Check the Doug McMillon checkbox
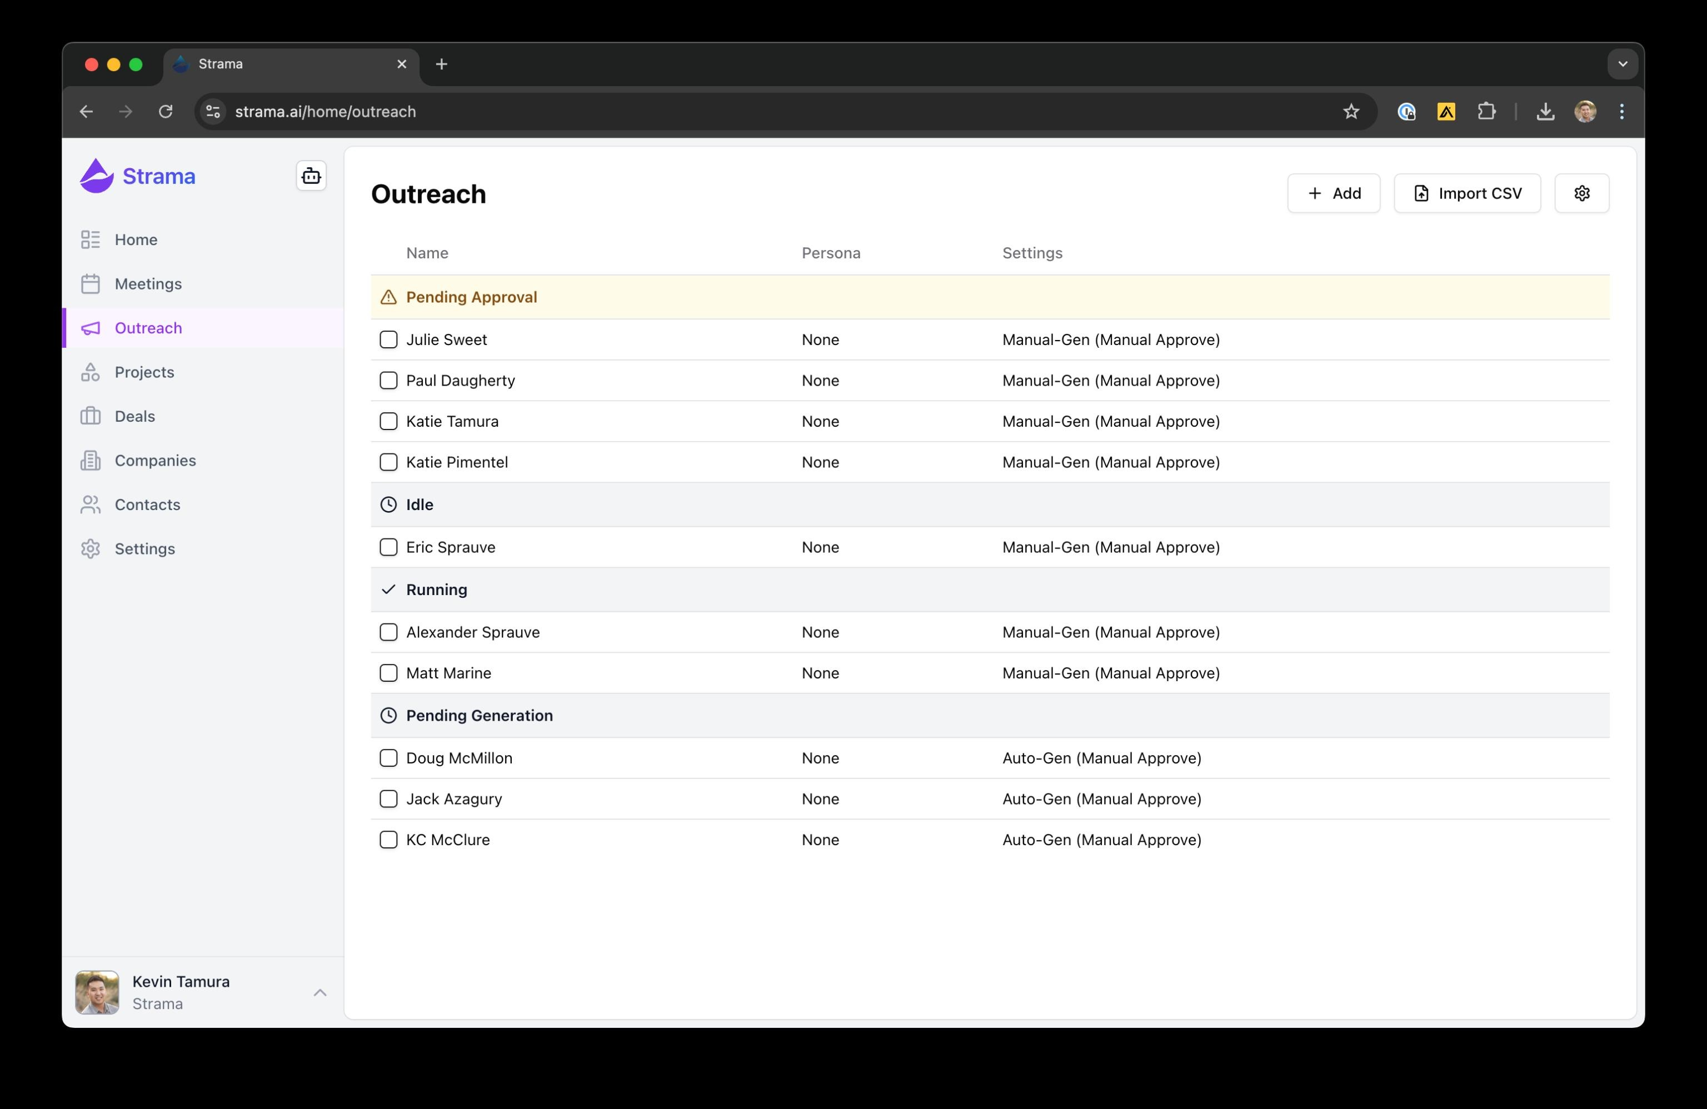The image size is (1707, 1109). [x=388, y=758]
